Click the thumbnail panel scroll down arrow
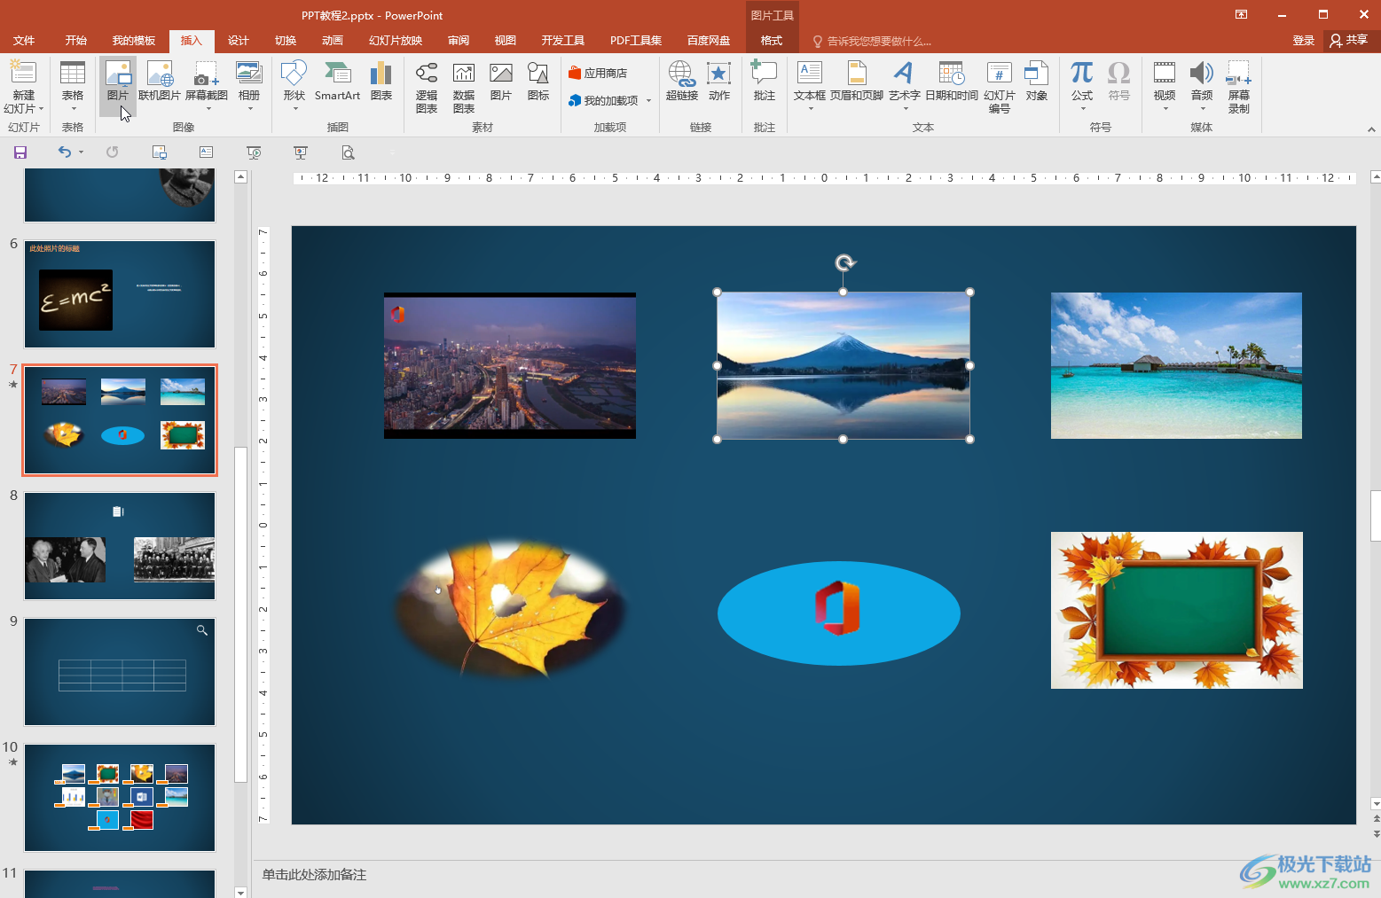Screen dimensions: 1381x898 tap(240, 892)
